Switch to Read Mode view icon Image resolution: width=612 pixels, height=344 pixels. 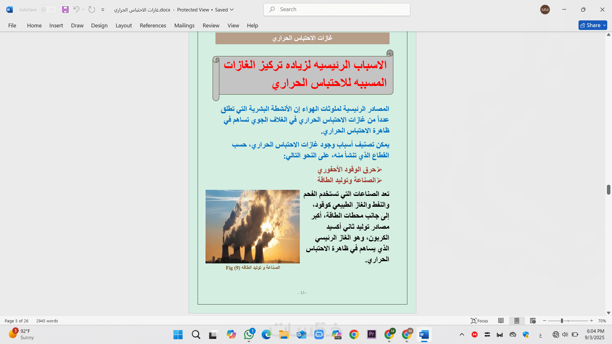(x=501, y=321)
